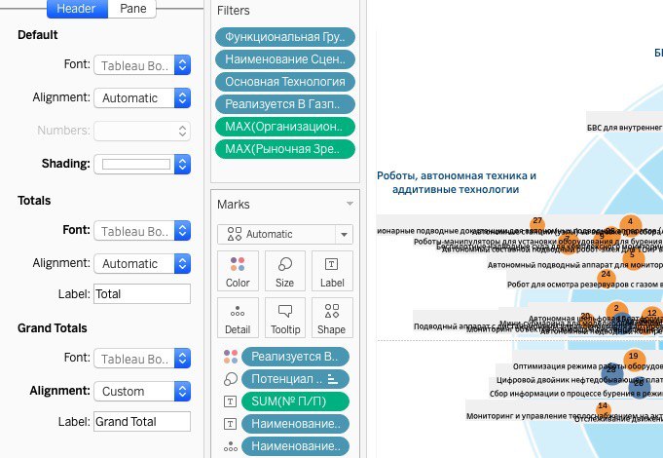Open the Tooltip marks card

(285, 318)
